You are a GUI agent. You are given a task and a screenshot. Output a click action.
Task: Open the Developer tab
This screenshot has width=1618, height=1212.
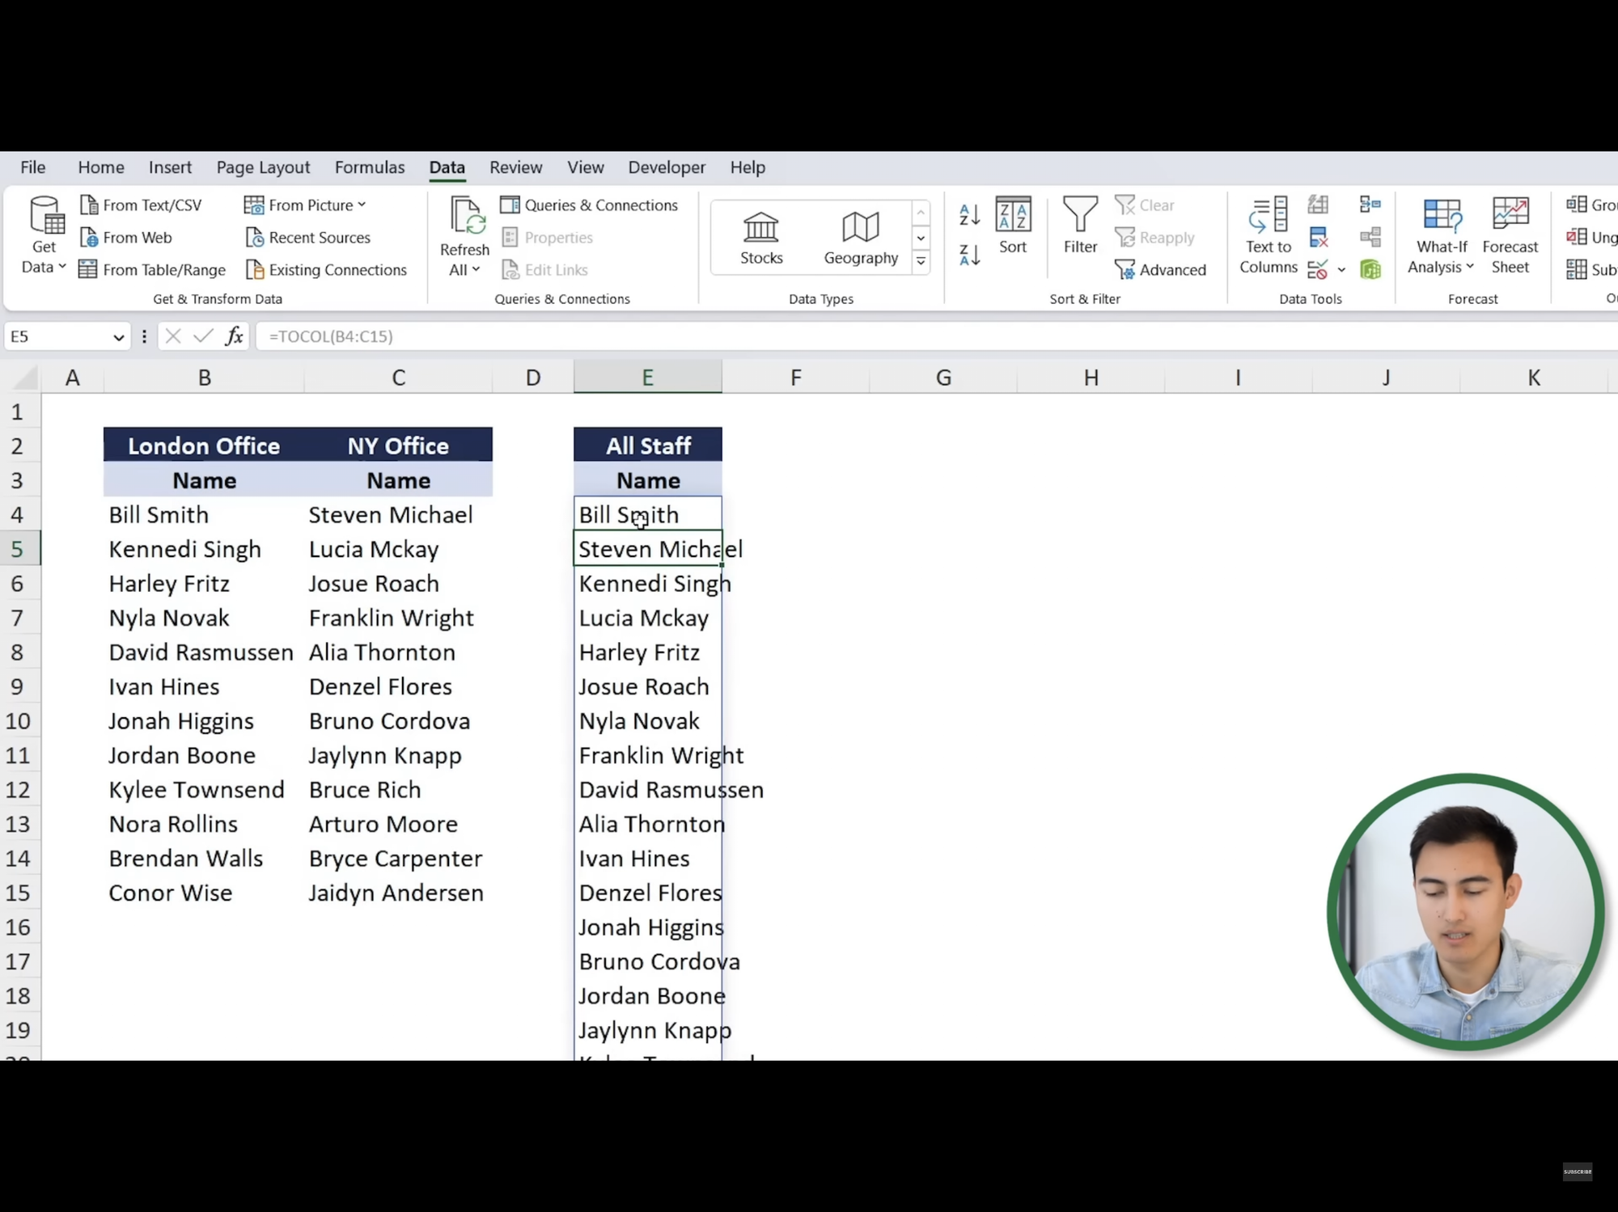(x=667, y=167)
